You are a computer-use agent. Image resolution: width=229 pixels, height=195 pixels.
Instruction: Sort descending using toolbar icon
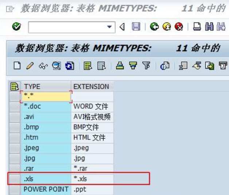coord(133,65)
